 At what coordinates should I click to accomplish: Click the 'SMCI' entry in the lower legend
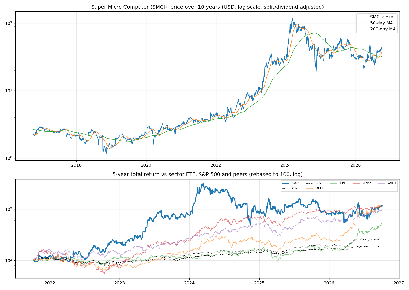pos(291,183)
